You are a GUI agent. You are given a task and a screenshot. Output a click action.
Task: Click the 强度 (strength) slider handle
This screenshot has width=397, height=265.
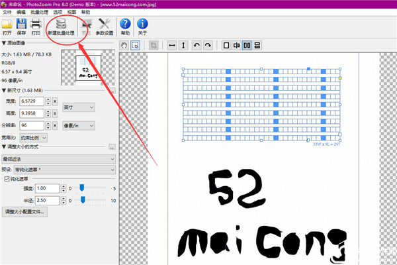(x=83, y=189)
